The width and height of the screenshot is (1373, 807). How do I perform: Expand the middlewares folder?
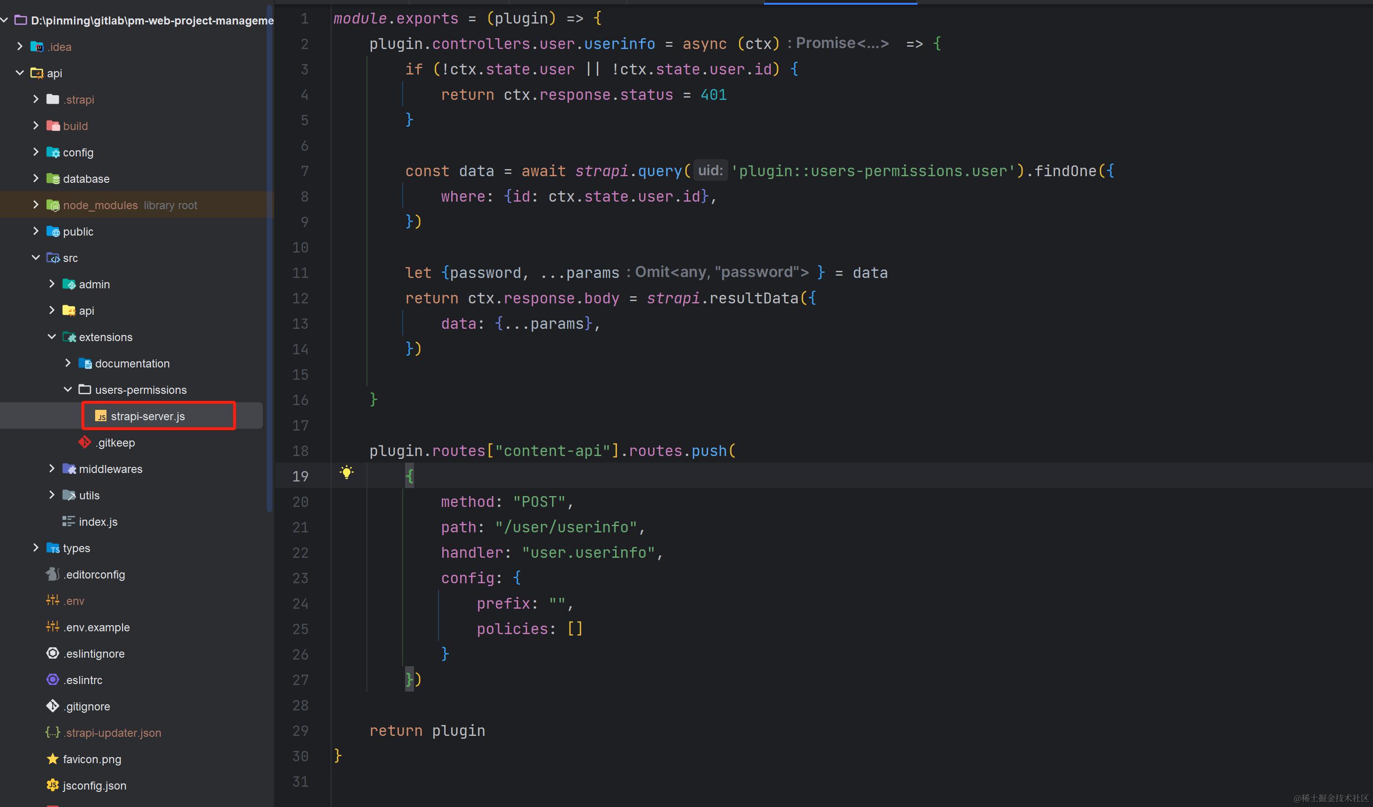point(52,468)
